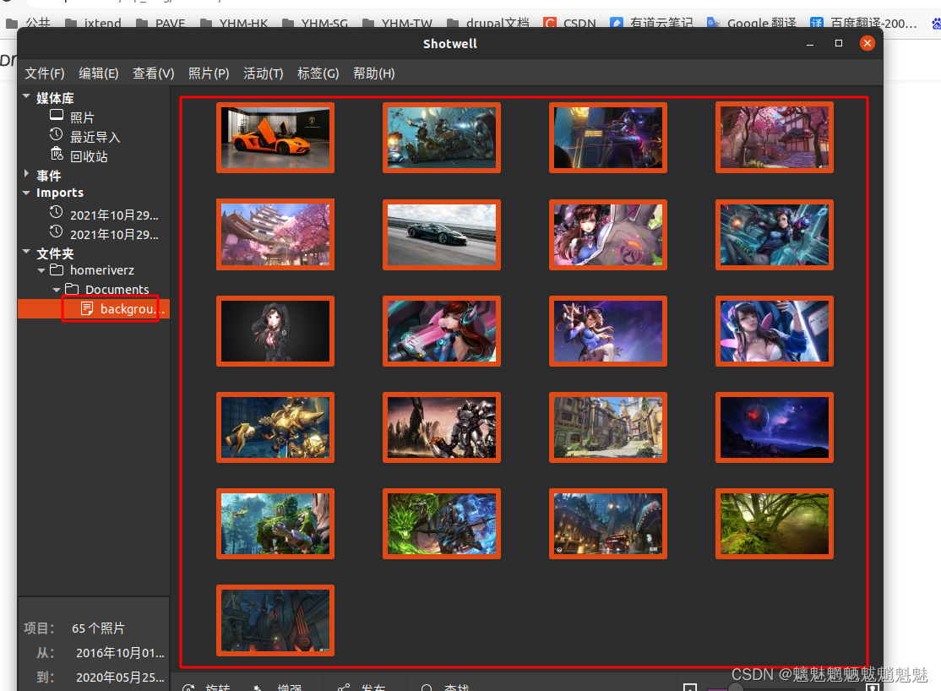Image resolution: width=941 pixels, height=691 pixels.
Task: Select the mech robot in ruins thumbnail
Action: 442,427
